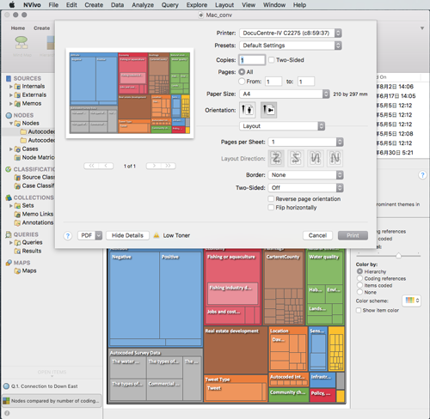Image resolution: width=430 pixels, height=419 pixels.
Task: Select the Pages From range radio button
Action: (x=242, y=82)
